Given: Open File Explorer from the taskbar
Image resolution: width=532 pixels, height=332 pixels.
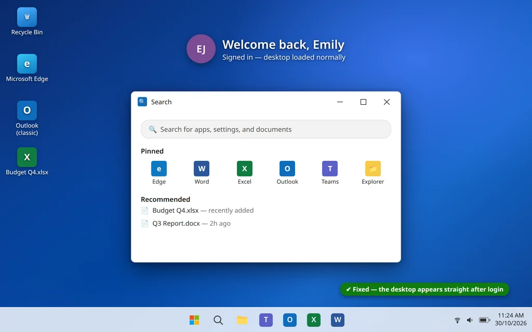Looking at the screenshot, I should click(242, 320).
